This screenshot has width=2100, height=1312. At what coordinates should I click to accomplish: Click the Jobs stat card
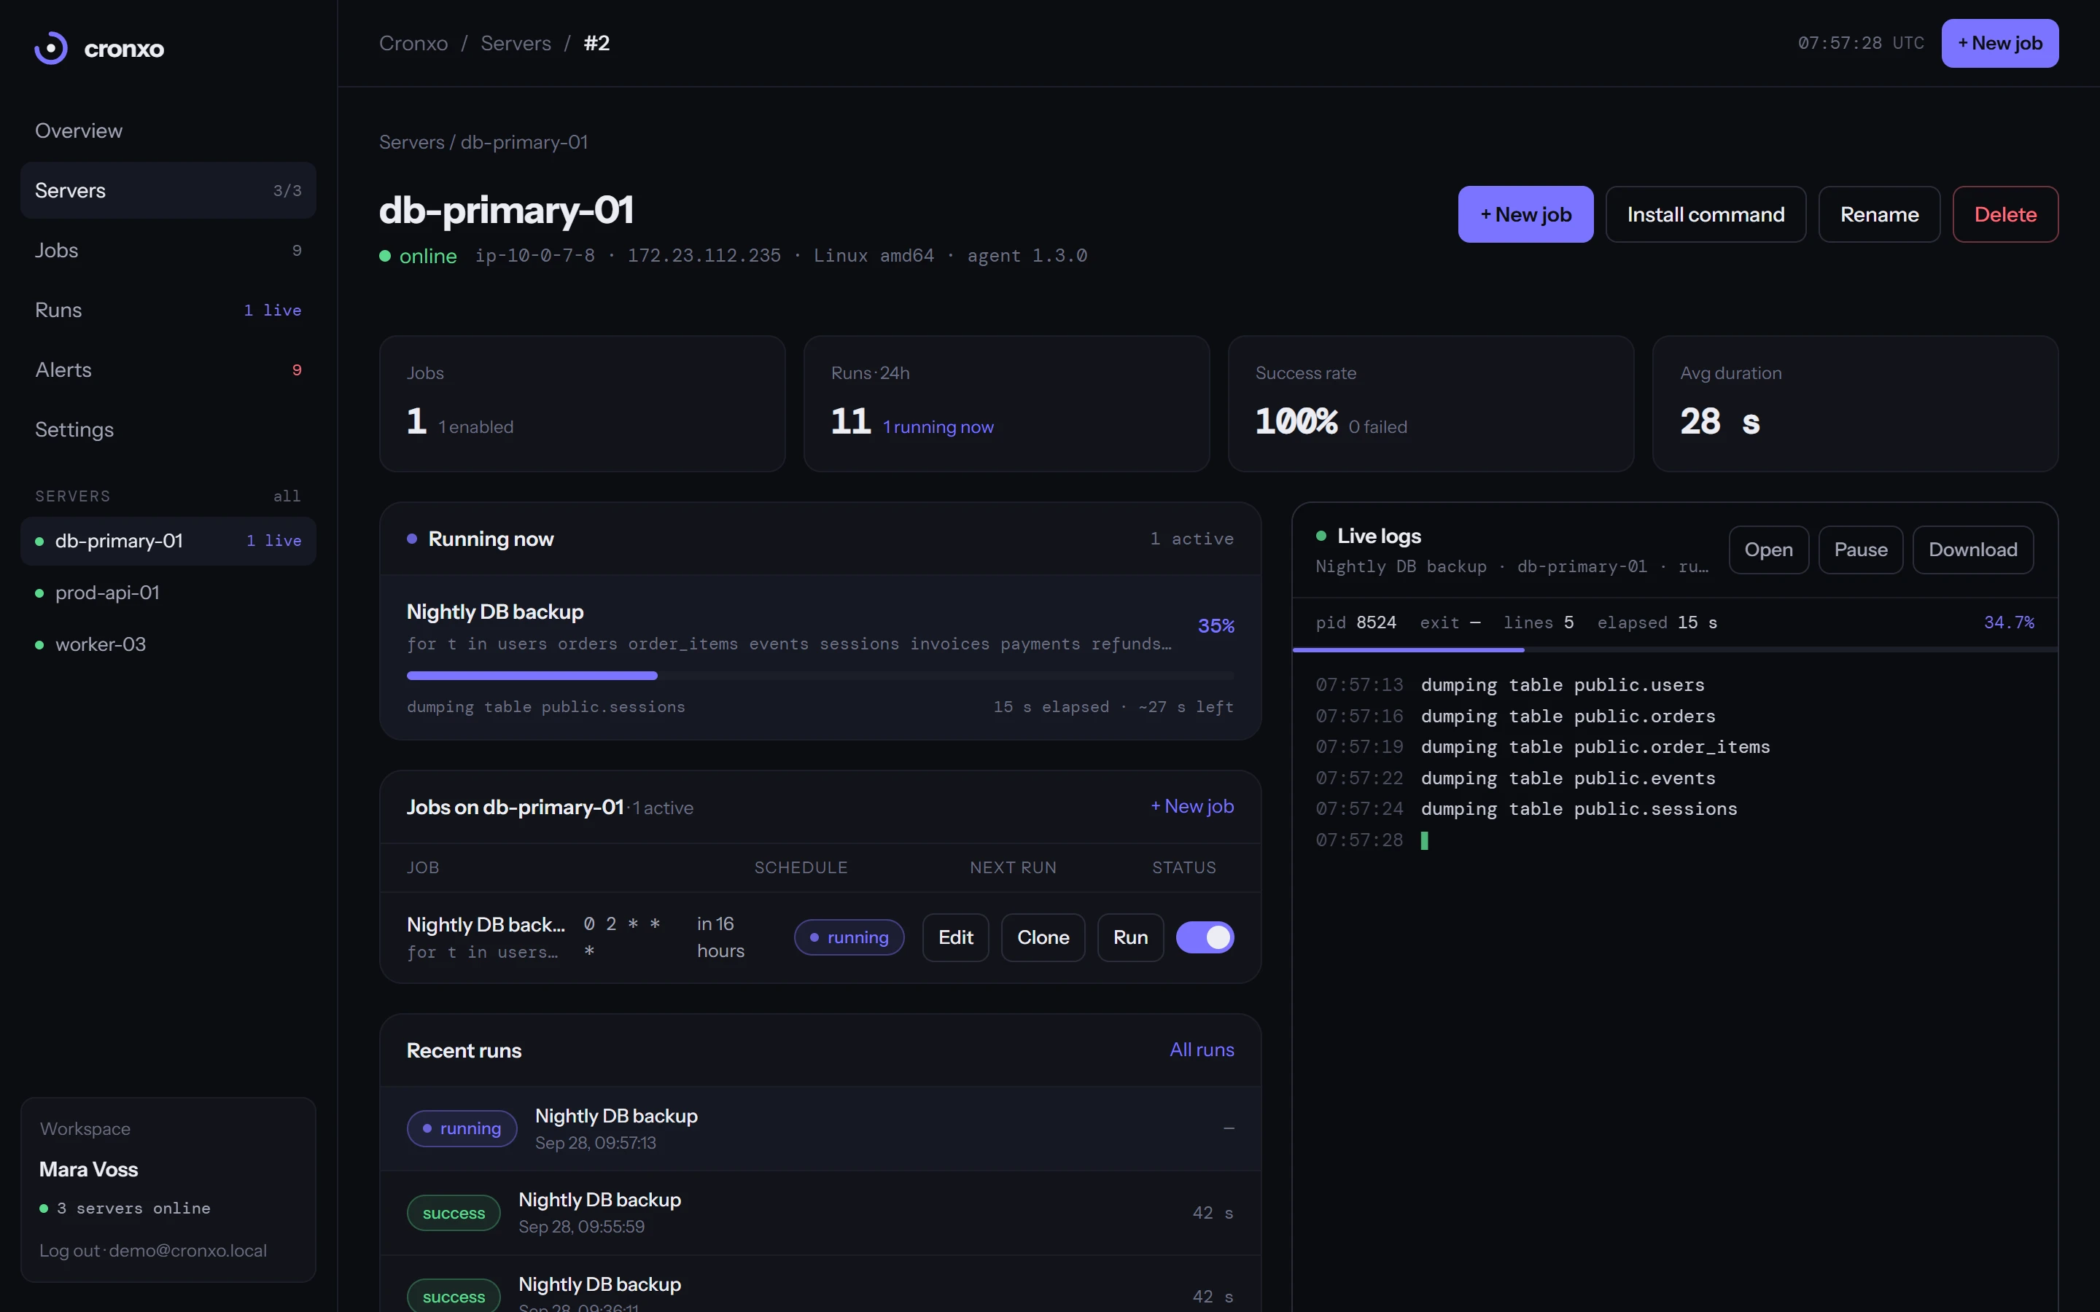[583, 404]
